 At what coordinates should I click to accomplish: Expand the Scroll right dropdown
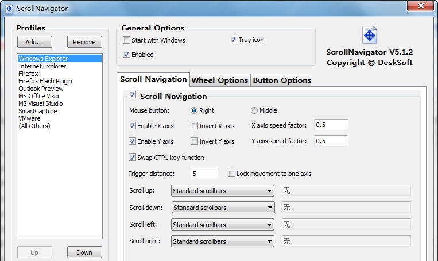(223, 241)
